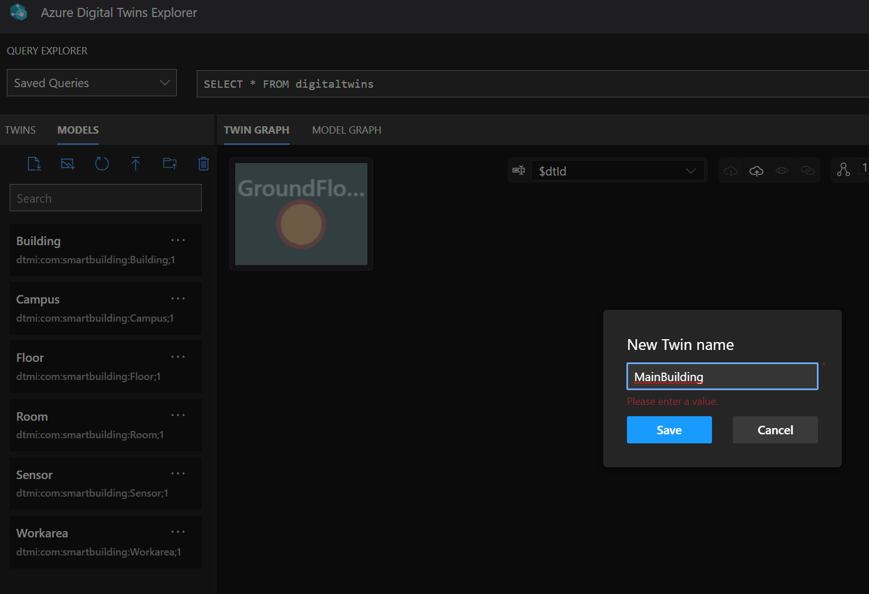The height and width of the screenshot is (594, 869).
Task: Click Save in New Twin name dialog
Action: [x=669, y=430]
